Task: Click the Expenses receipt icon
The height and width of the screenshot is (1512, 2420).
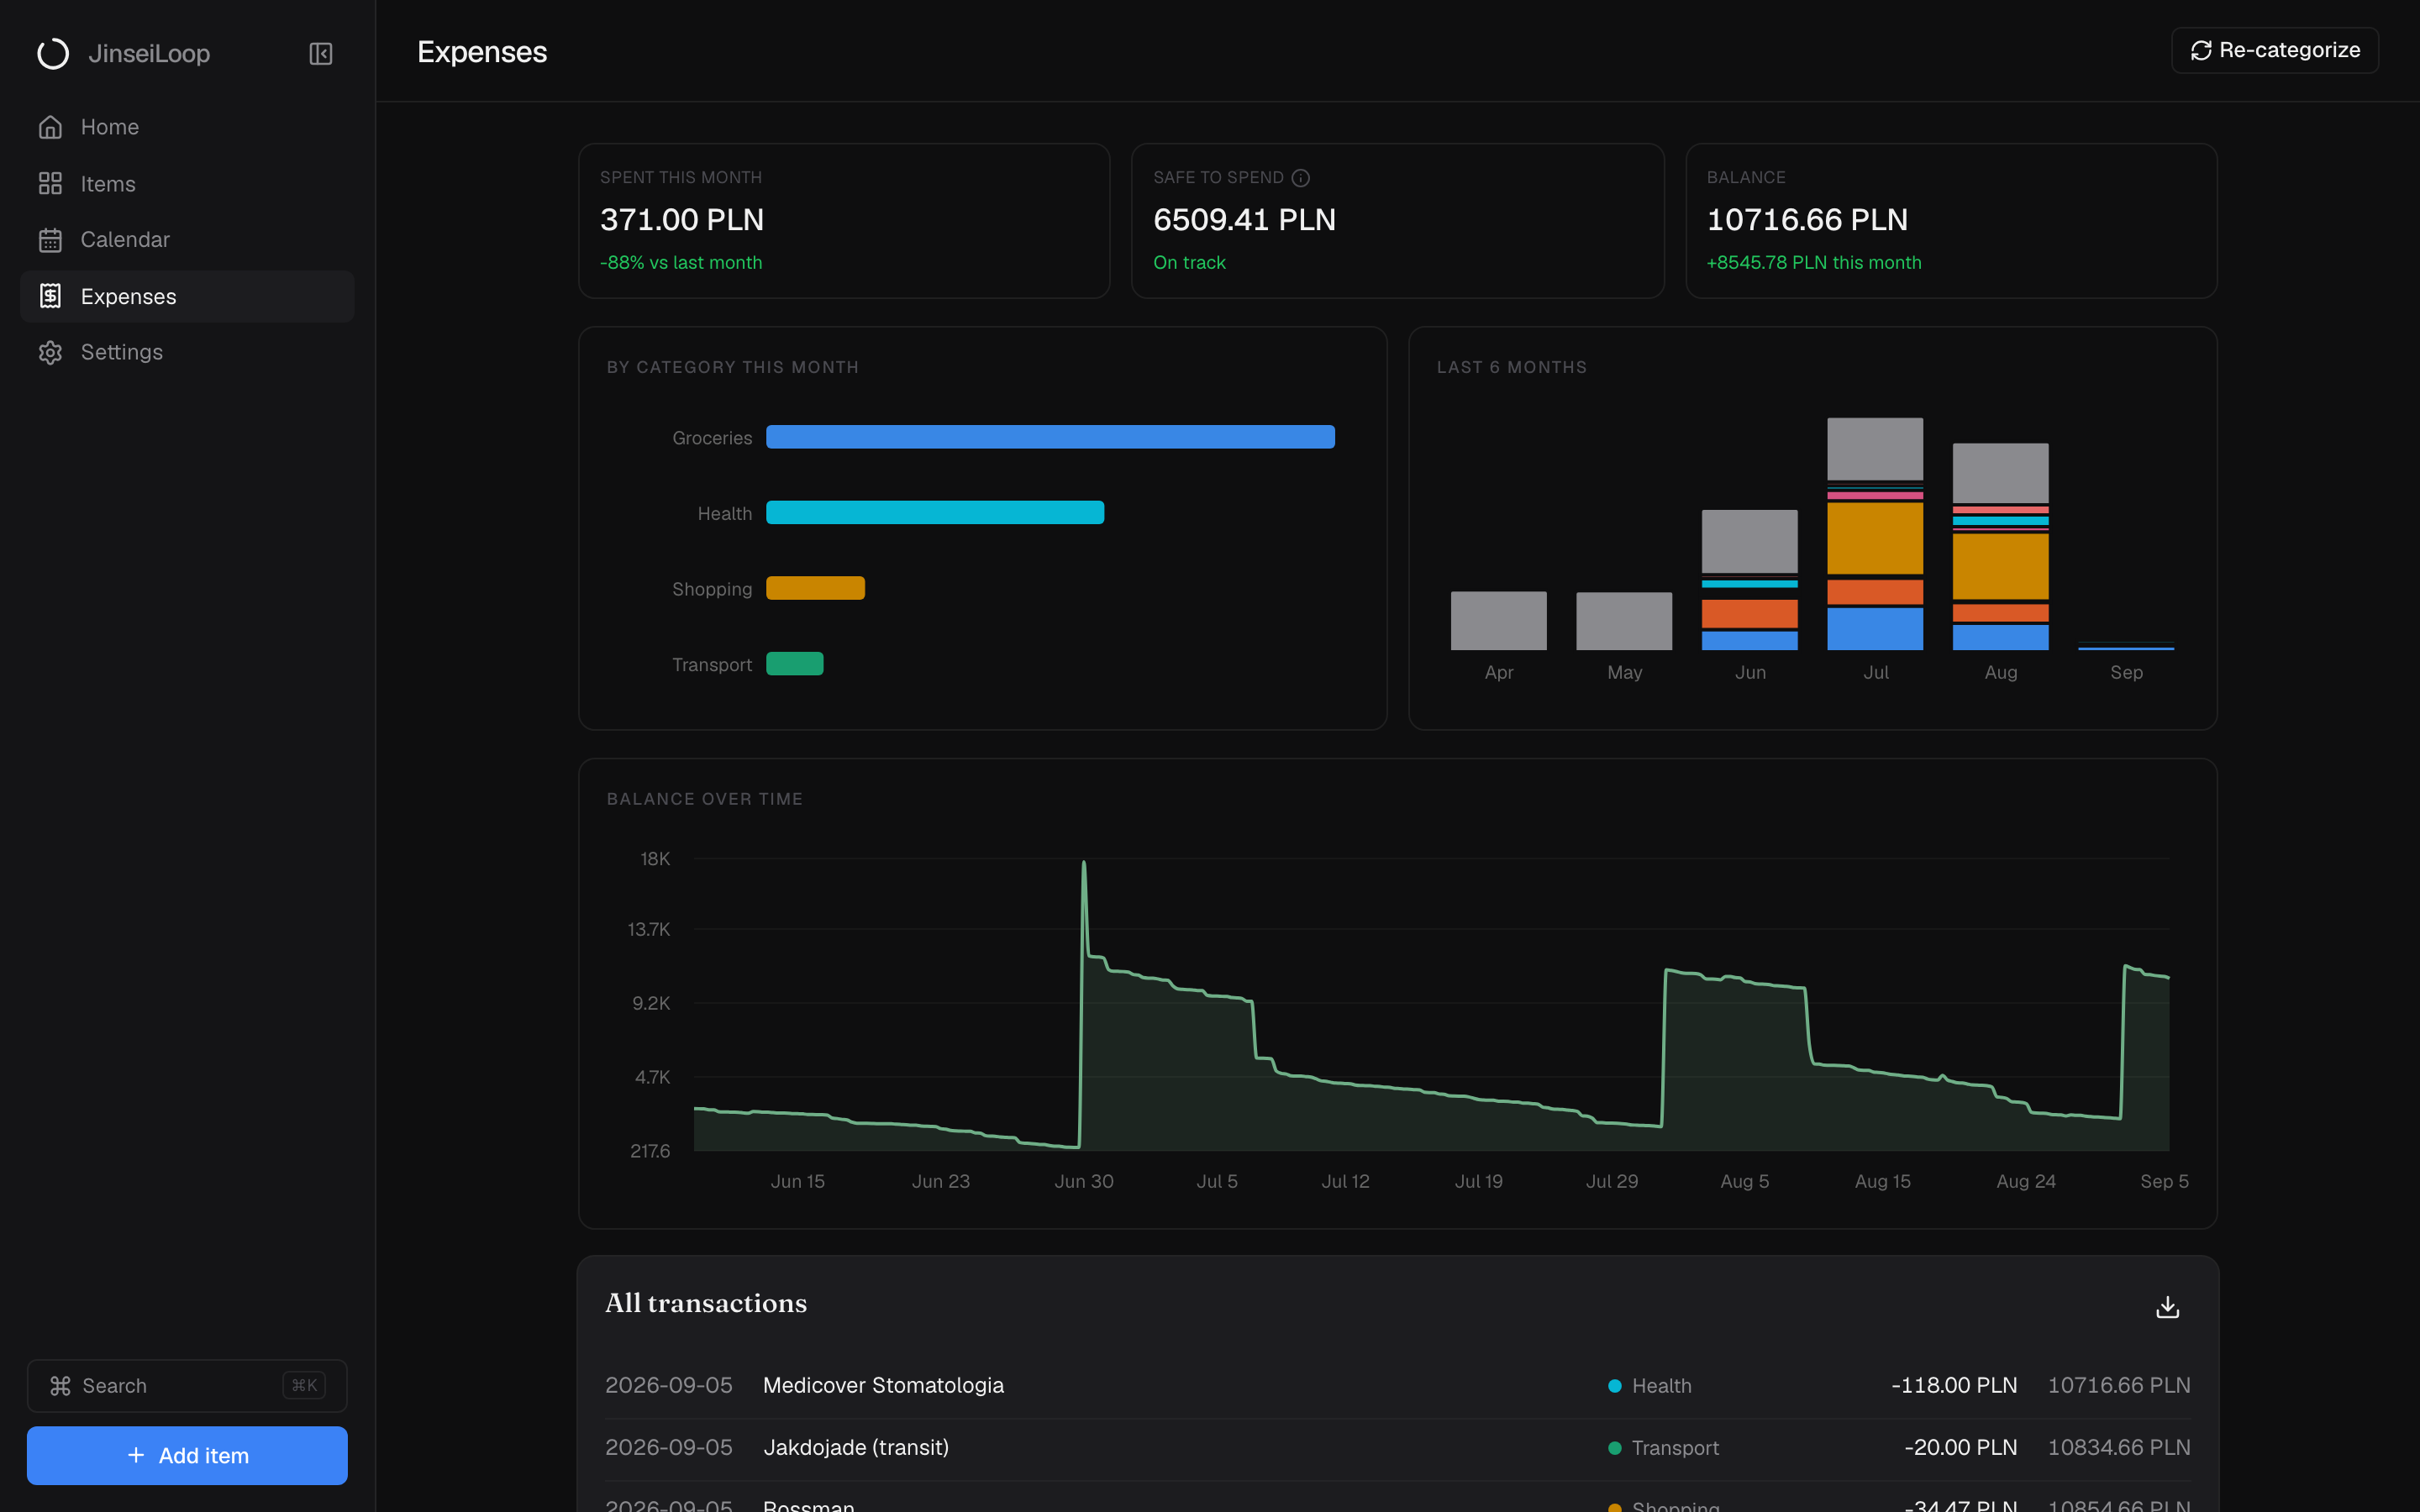Action: [50, 296]
